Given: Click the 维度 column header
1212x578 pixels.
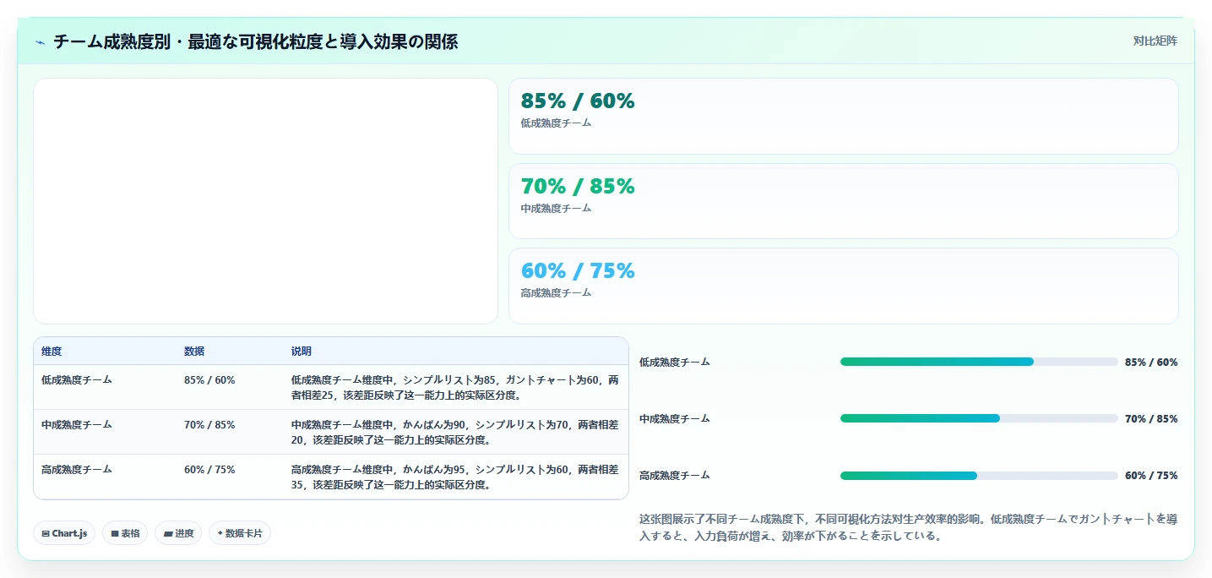Looking at the screenshot, I should click(52, 352).
